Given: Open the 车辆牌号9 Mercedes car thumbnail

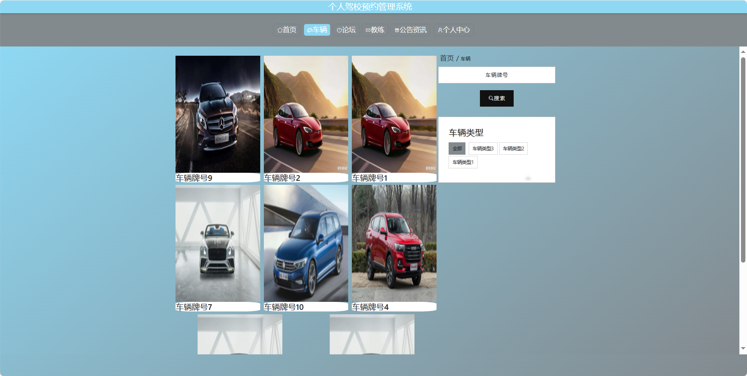Looking at the screenshot, I should pyautogui.click(x=218, y=114).
